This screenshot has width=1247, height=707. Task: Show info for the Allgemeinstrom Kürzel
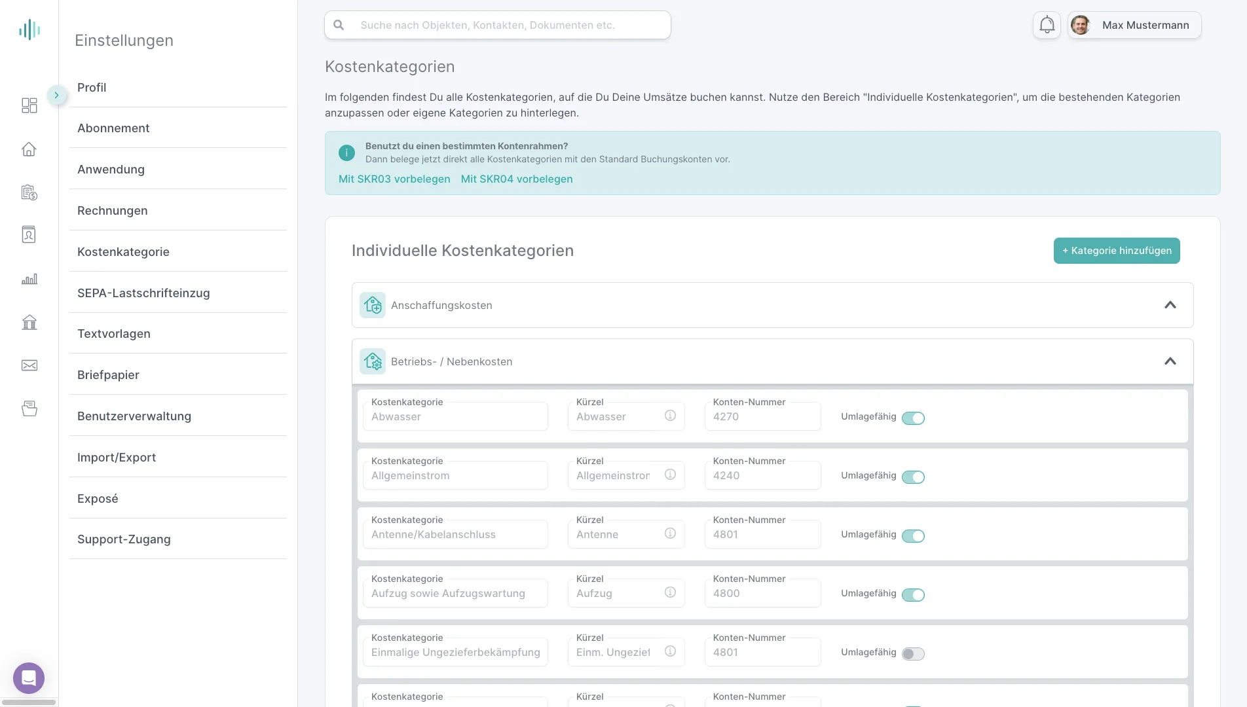[x=670, y=475]
